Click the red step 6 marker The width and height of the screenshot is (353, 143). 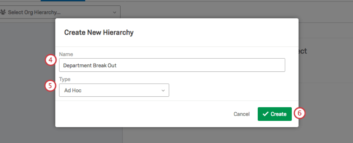[300, 113]
